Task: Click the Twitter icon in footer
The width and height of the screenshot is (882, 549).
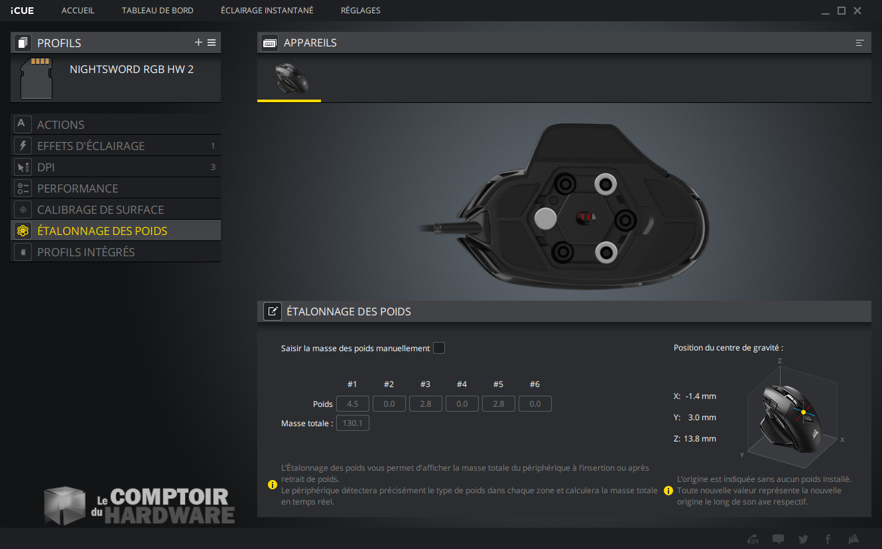Action: click(803, 539)
